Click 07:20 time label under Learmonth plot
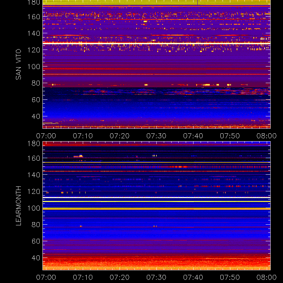The width and height of the screenshot is (283, 283). pos(120,277)
